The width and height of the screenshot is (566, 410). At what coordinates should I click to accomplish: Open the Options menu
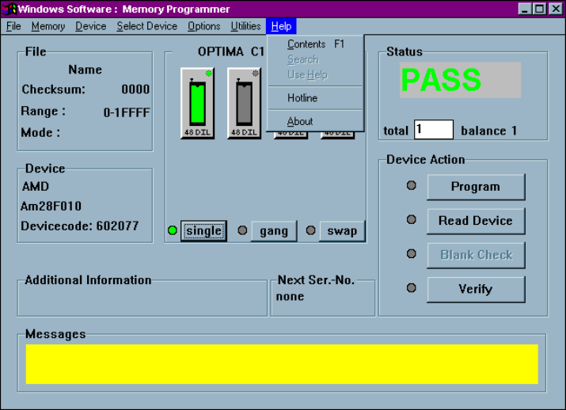pos(204,26)
